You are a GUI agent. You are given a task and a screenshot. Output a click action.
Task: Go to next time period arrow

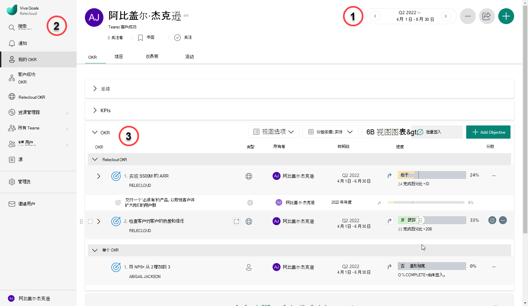tap(446, 16)
